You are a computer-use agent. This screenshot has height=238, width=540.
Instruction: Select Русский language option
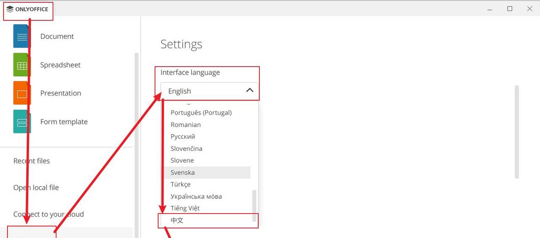183,136
